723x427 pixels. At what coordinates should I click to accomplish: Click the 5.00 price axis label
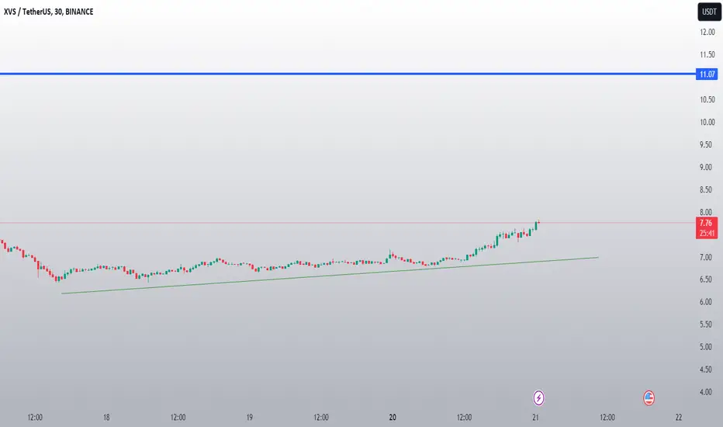[x=705, y=347]
